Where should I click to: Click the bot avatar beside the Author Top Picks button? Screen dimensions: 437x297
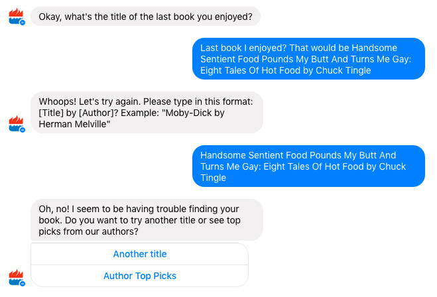point(16,278)
